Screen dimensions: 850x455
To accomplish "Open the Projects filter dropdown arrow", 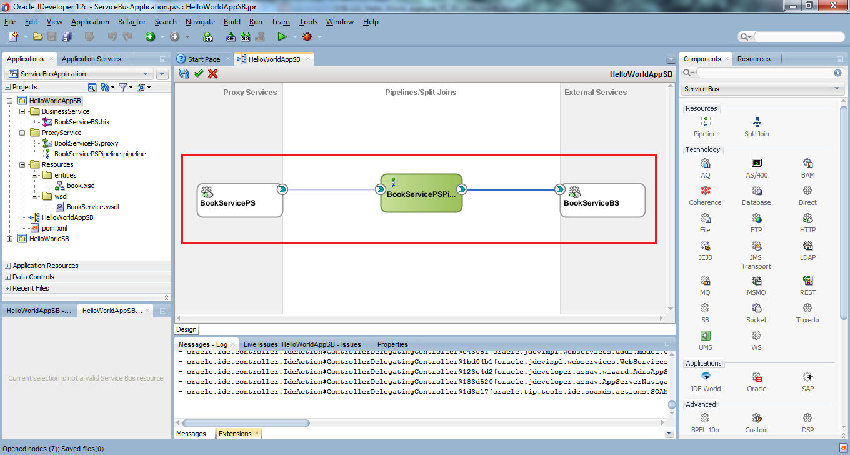I will [x=130, y=87].
